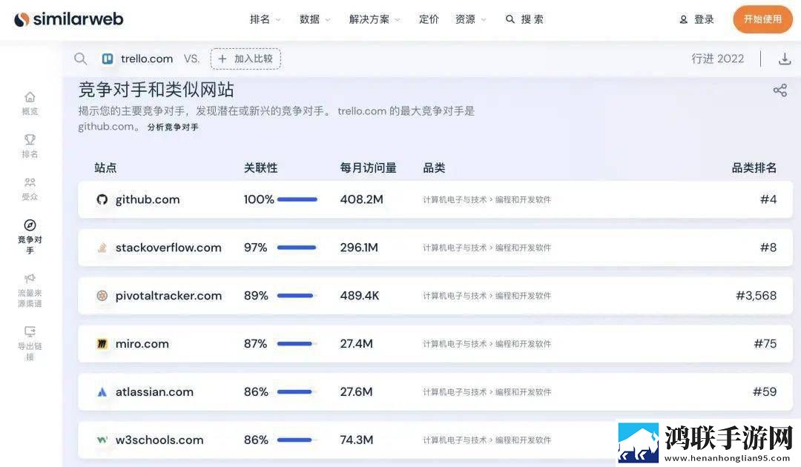The width and height of the screenshot is (801, 467).
Task: Click the #8 category rank for stackoverflow.com
Action: pos(768,248)
